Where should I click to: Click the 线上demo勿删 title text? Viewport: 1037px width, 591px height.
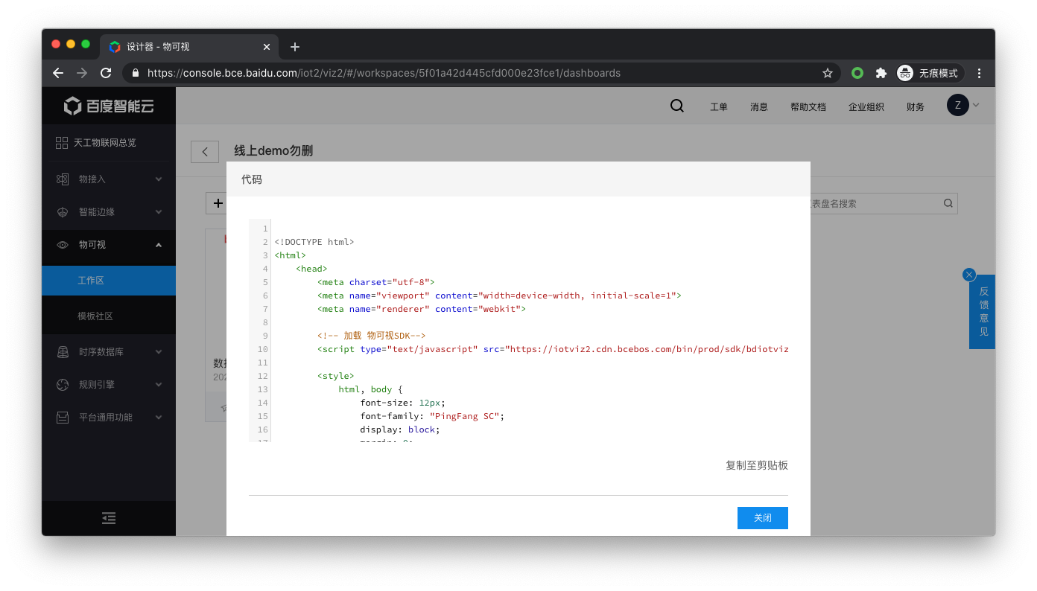click(273, 151)
